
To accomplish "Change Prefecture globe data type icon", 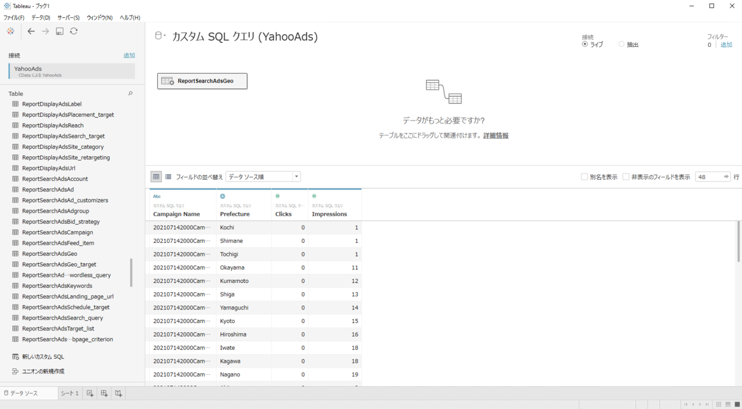I will click(223, 196).
